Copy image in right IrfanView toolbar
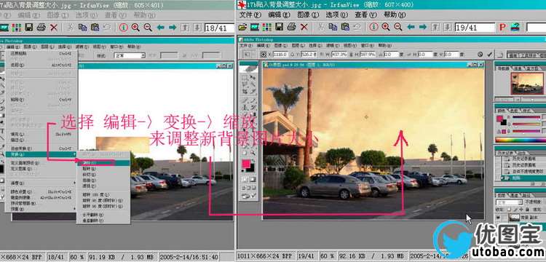Viewport: 546px width, 262px height. (x=333, y=27)
